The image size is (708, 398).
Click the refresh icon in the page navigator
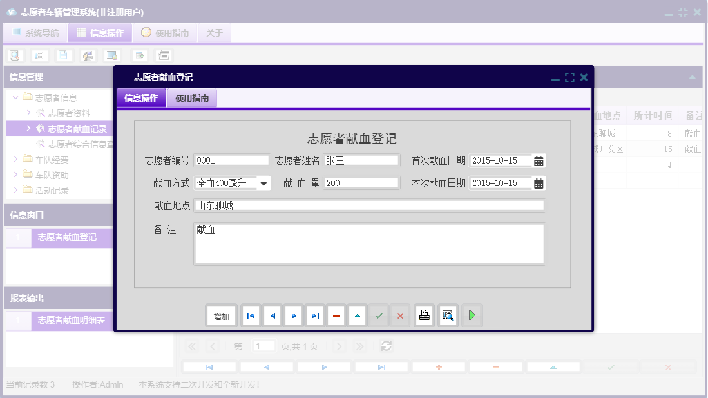[x=386, y=346]
